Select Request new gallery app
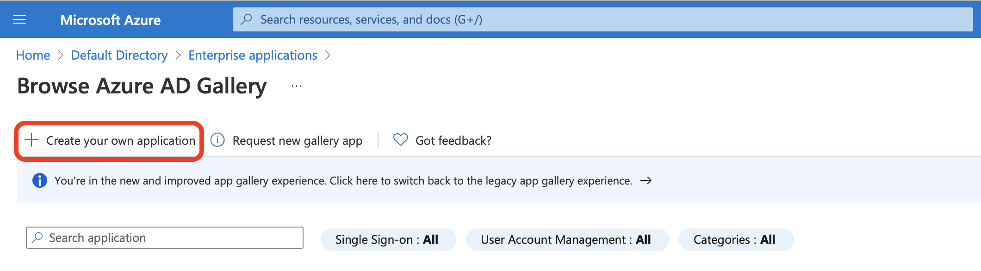The width and height of the screenshot is (981, 271). point(298,141)
